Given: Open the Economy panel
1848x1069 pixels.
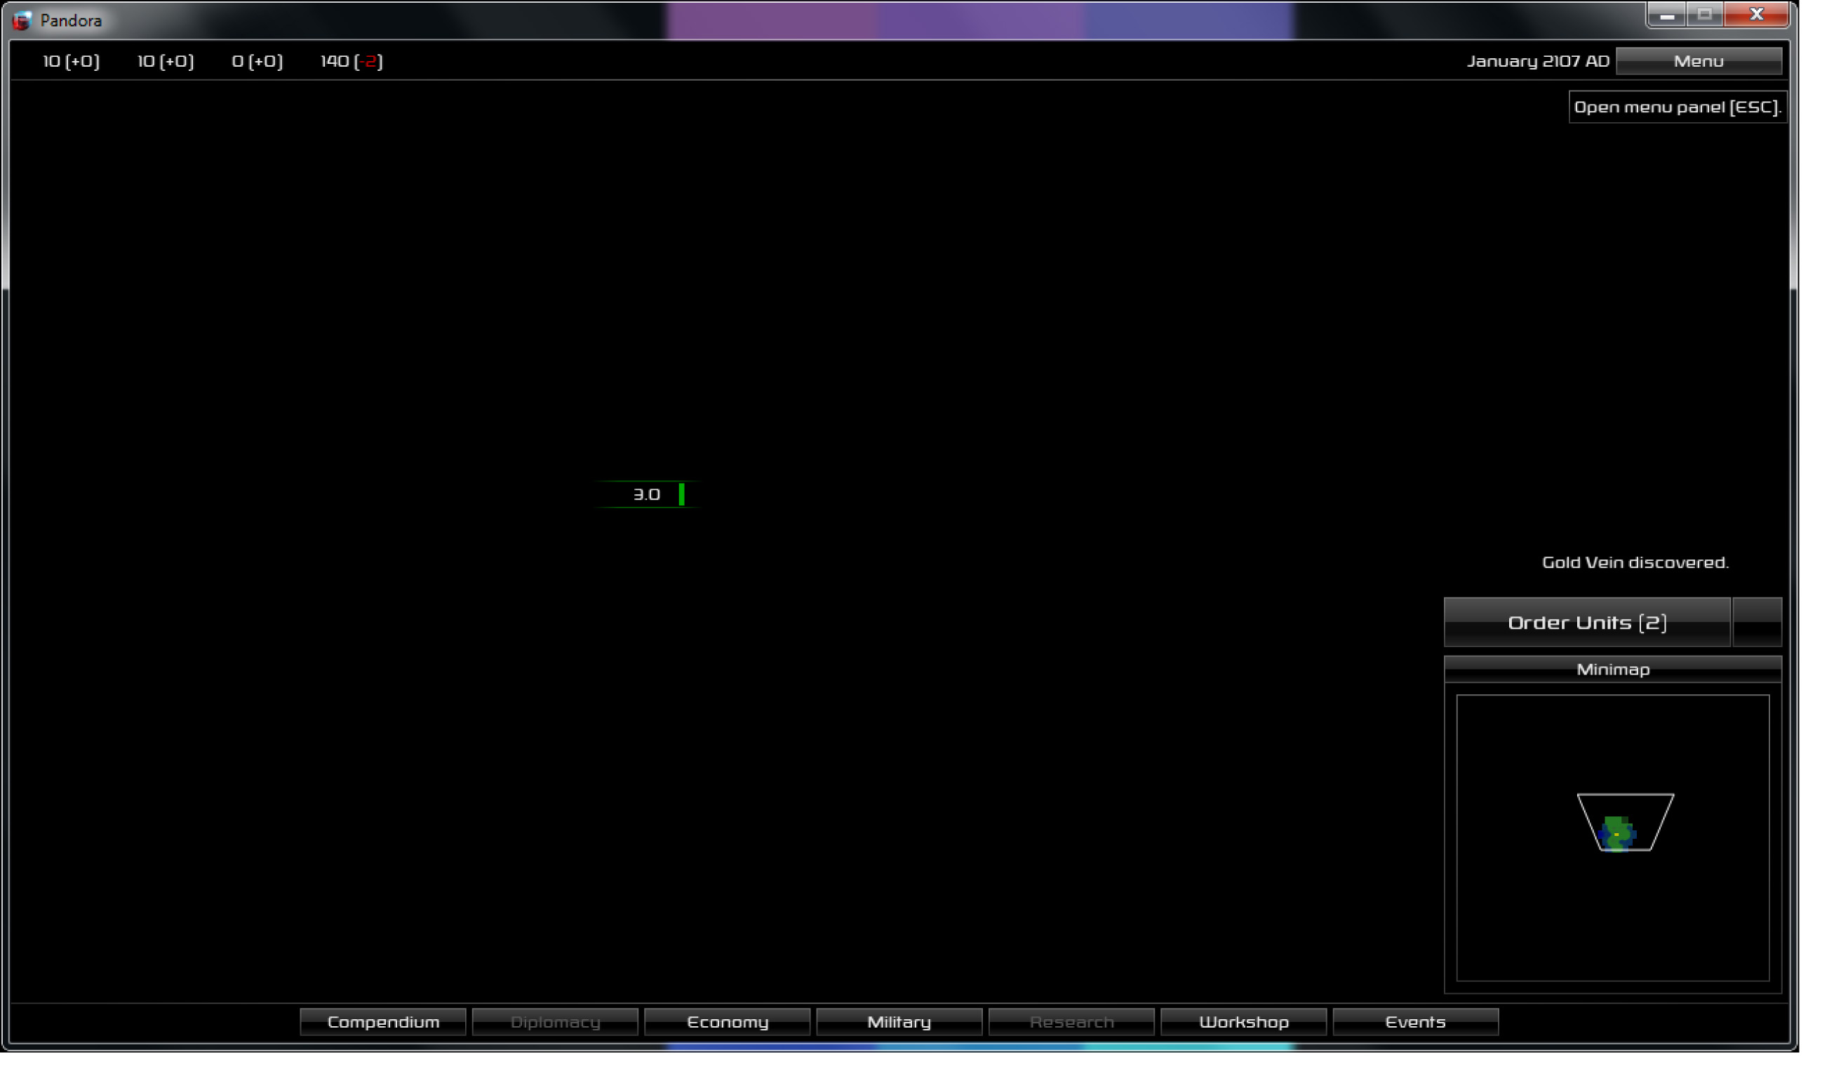Looking at the screenshot, I should [x=727, y=1021].
